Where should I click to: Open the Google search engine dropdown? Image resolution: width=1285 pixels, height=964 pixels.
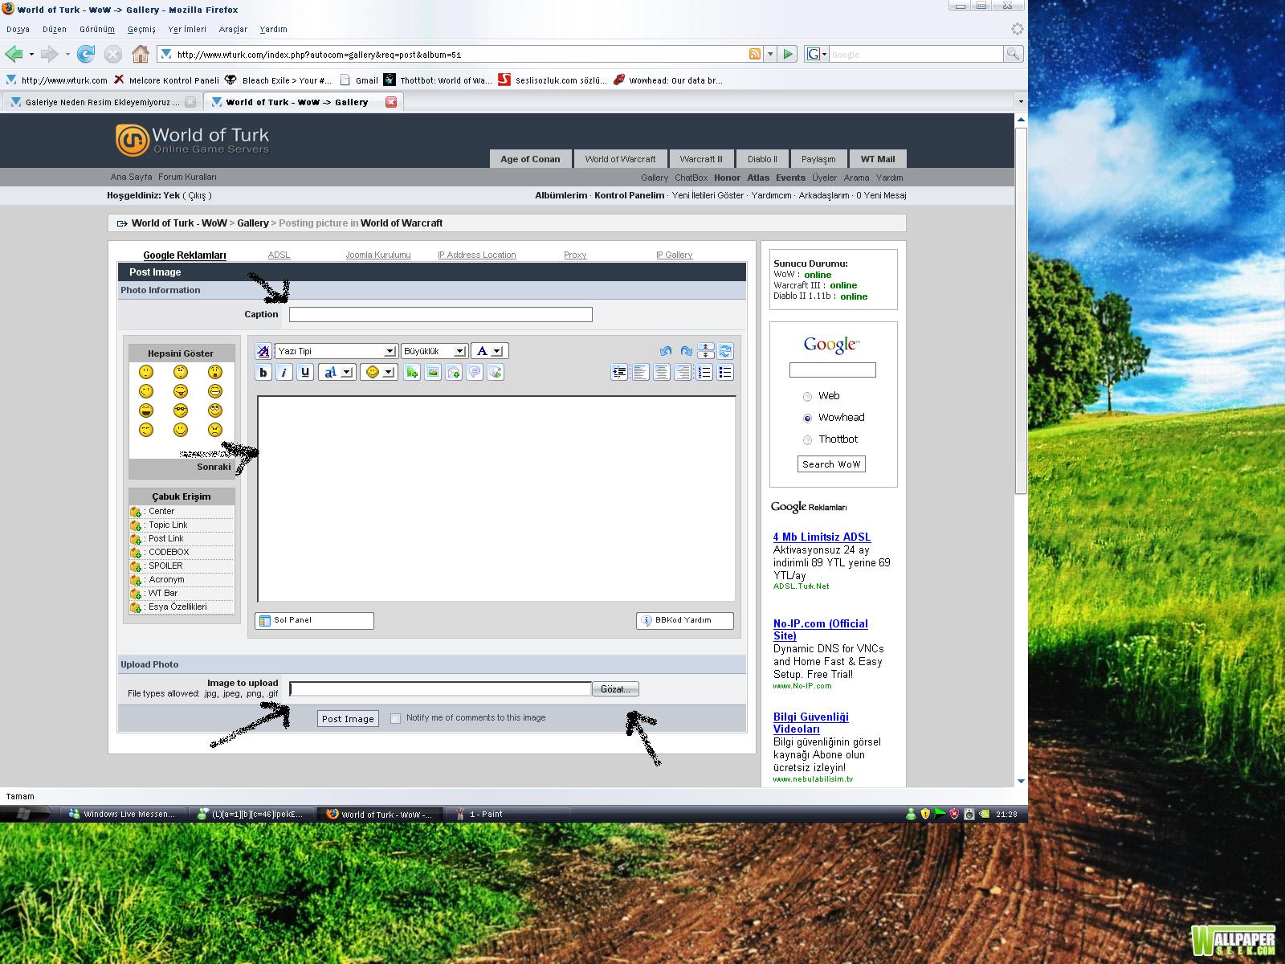coord(817,54)
